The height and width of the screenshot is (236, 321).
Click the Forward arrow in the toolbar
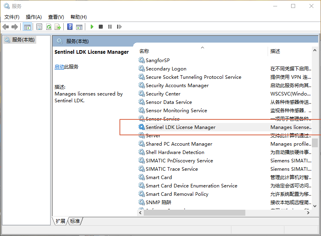15,27
